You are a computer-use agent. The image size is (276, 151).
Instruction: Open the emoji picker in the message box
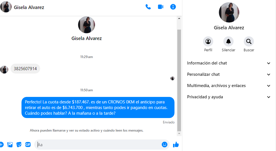[164, 145]
